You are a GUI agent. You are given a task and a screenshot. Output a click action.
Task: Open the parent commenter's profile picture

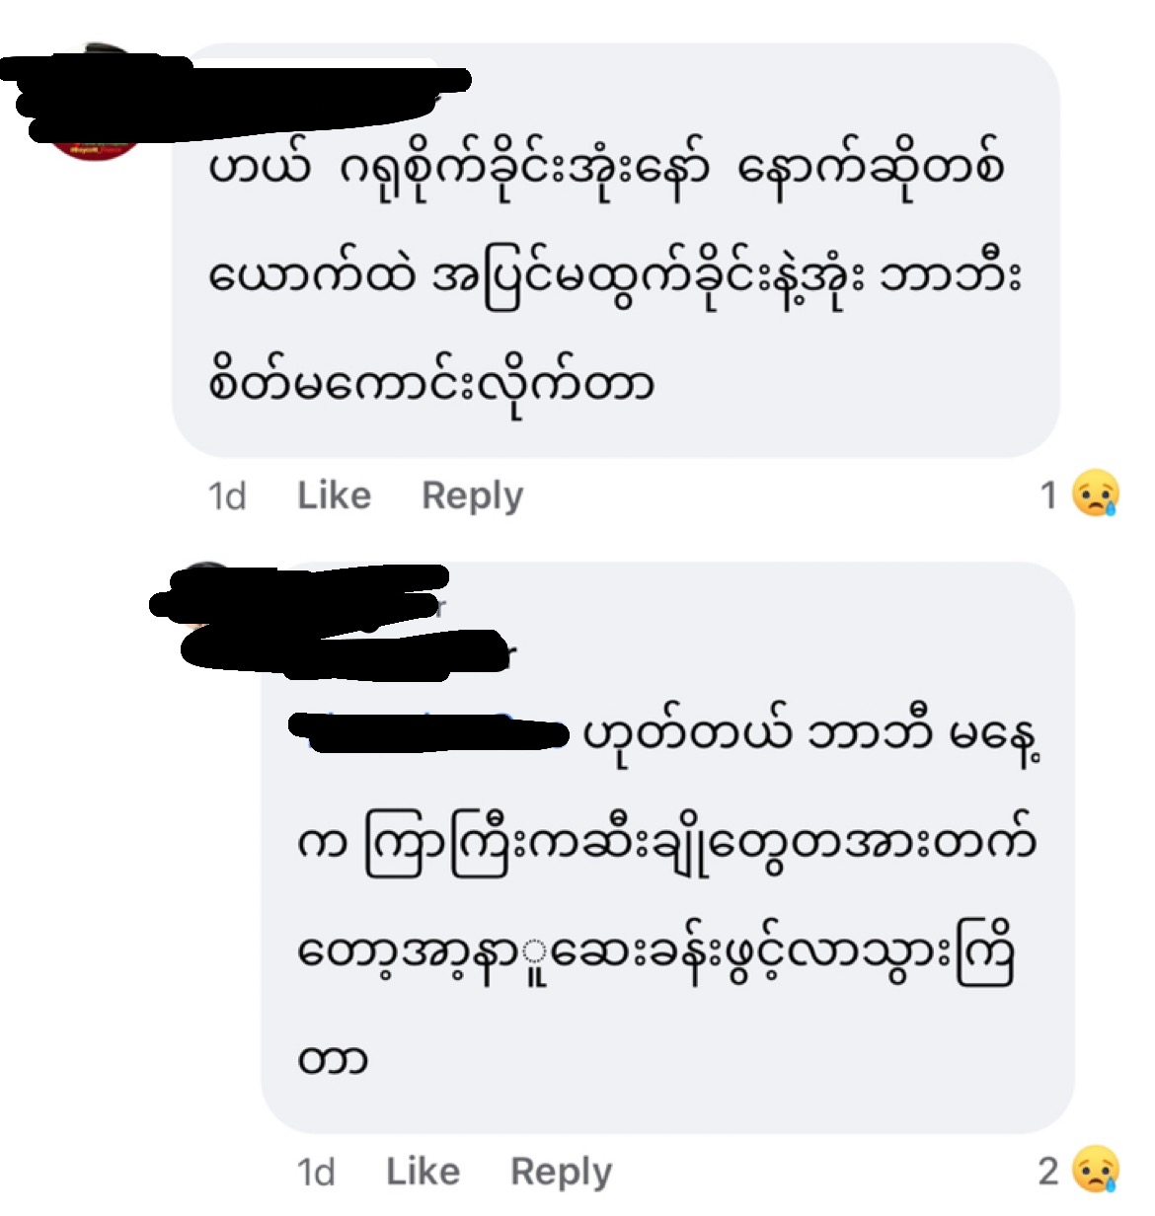point(96,104)
